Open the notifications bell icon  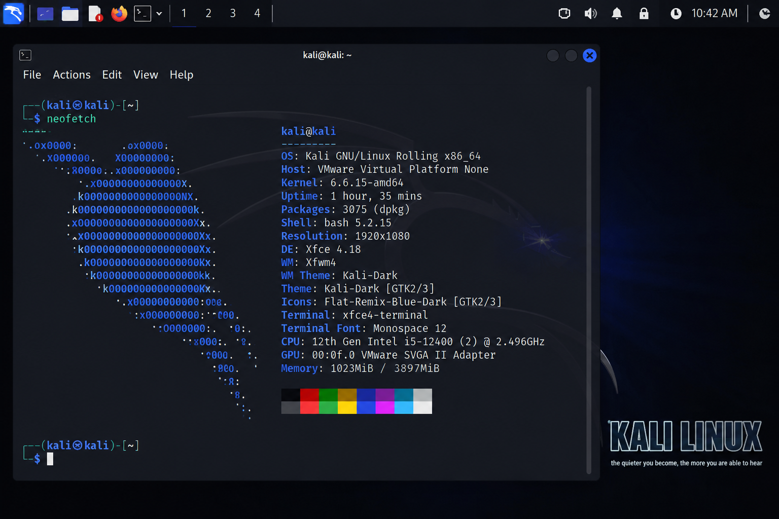tap(617, 14)
